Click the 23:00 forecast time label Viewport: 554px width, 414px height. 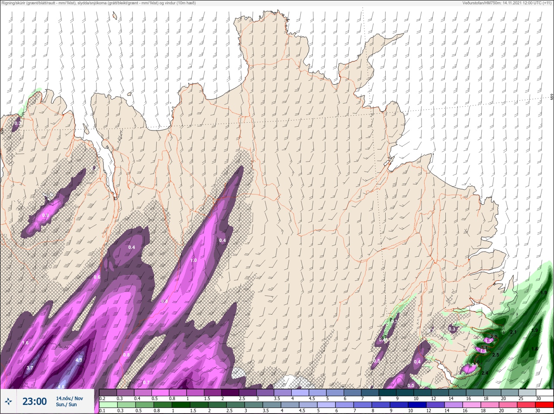pyautogui.click(x=35, y=401)
